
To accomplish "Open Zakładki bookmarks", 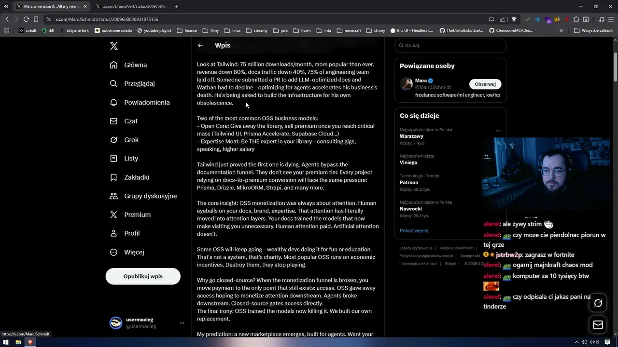I will (x=129, y=177).
